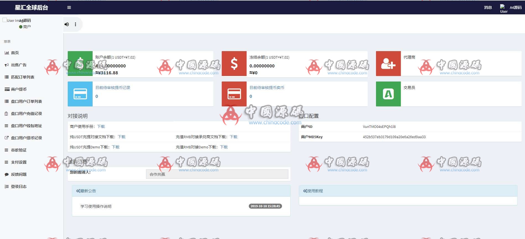
Task: Toggle the sidebar with the hamburger icon
Action: 69,7
